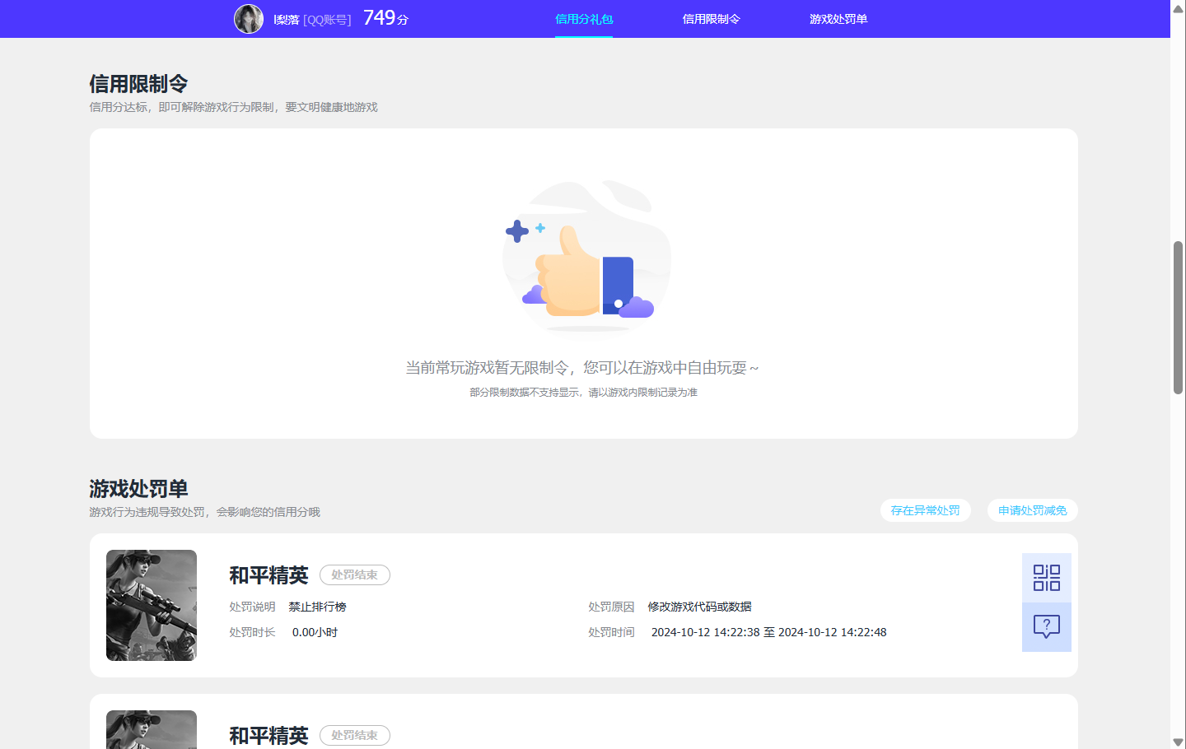Open the QR code icon on the punishment card
The image size is (1186, 749).
pos(1046,577)
